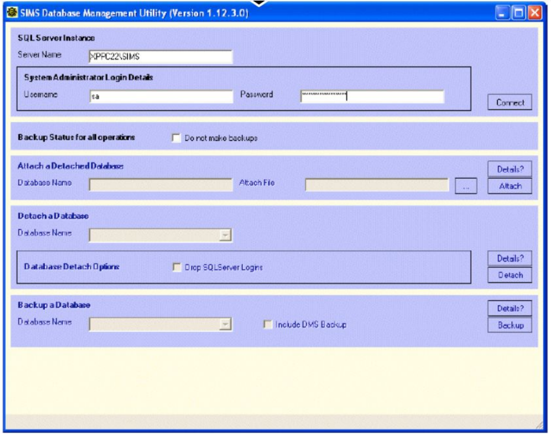Tick the Drop SQLServer Logins checkbox
Screen dimensions: 551x436
176,267
